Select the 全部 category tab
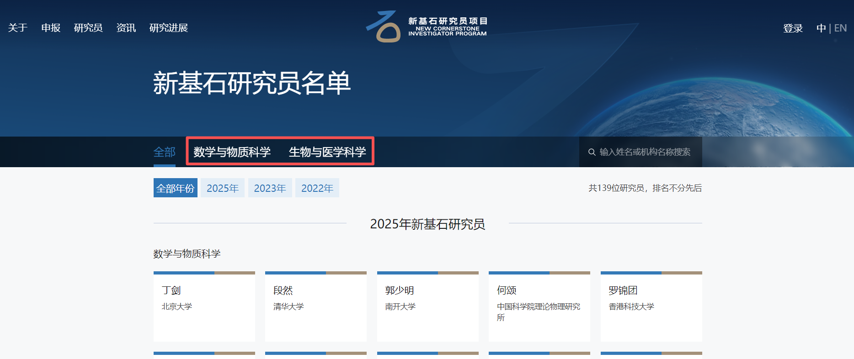 [165, 152]
